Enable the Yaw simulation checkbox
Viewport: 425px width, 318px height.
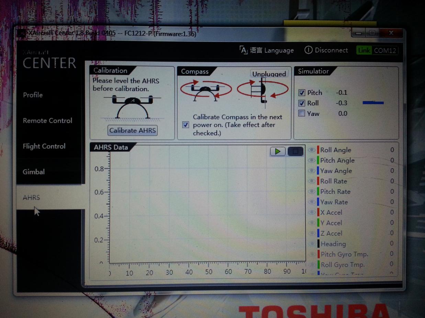pyautogui.click(x=302, y=113)
